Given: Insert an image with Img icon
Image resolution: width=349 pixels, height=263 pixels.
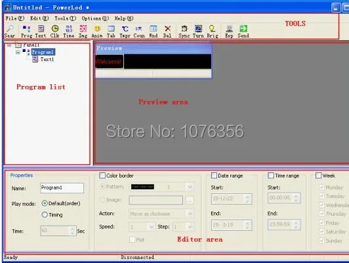Looking at the screenshot, I should point(83,31).
